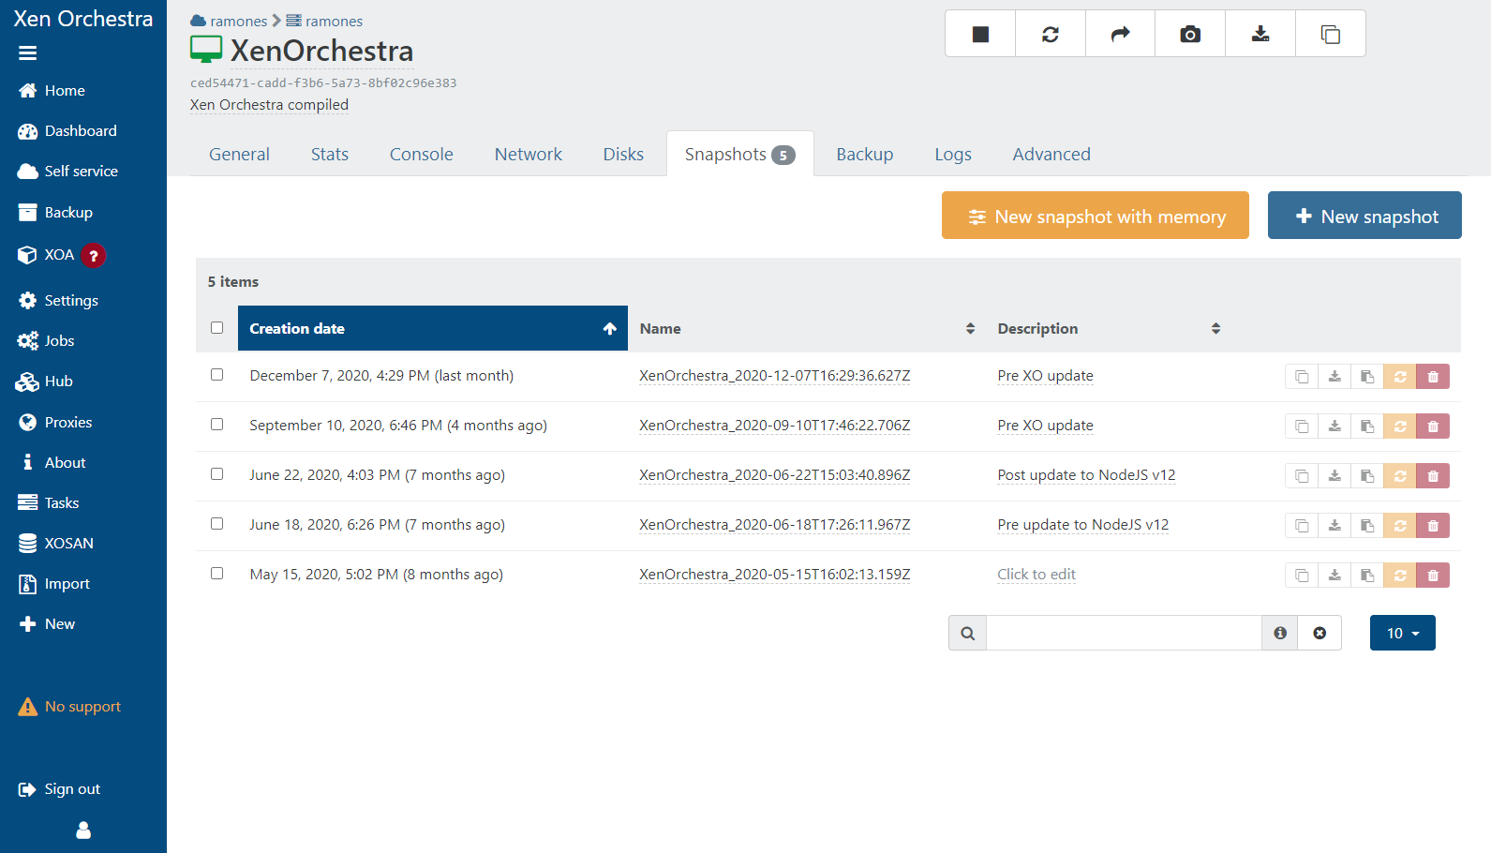Delete the May 15, 2020 snapshot

tap(1433, 576)
